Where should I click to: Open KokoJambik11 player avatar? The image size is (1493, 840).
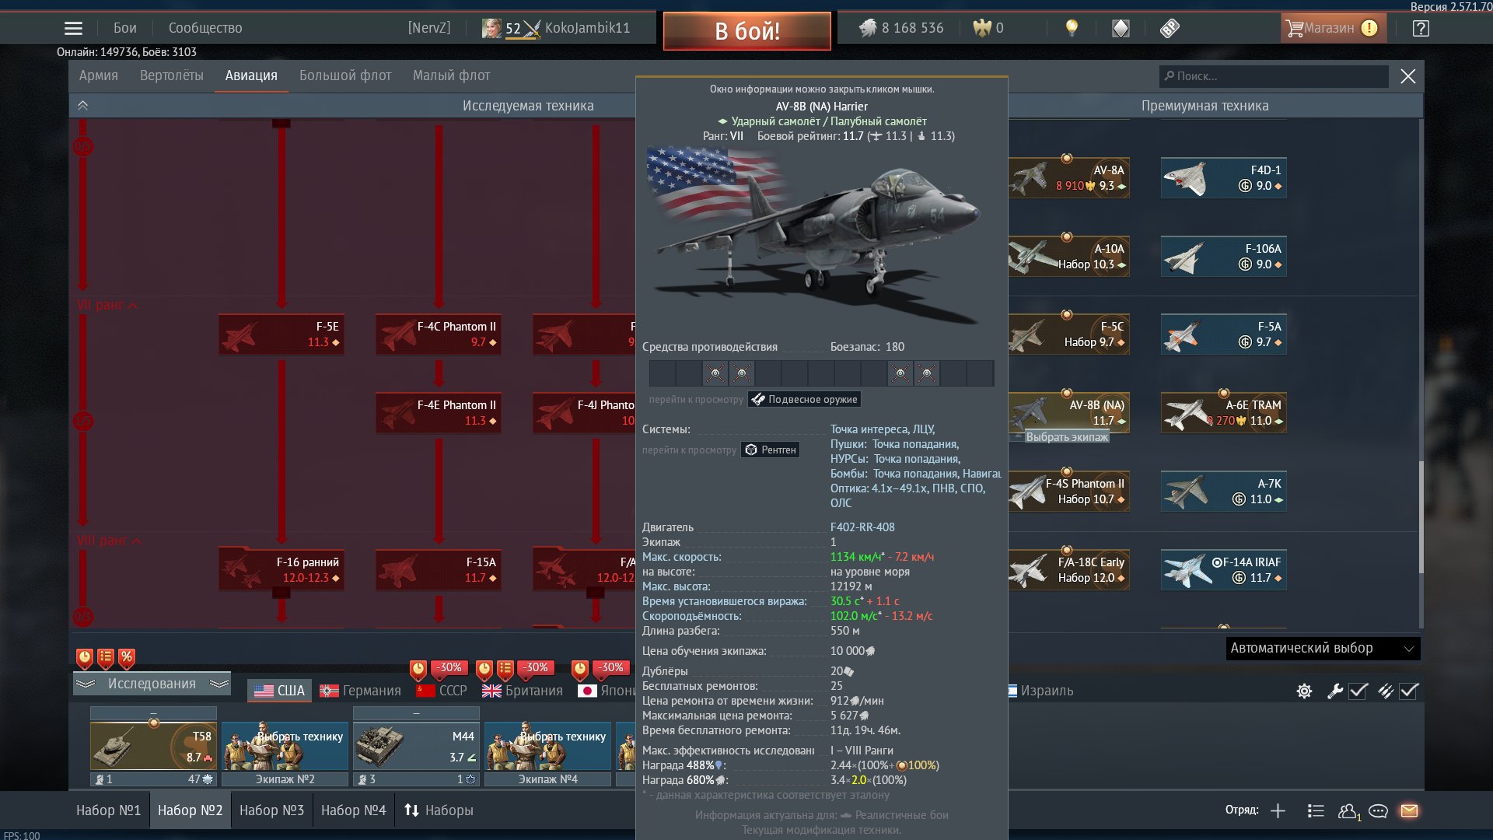coord(491,28)
